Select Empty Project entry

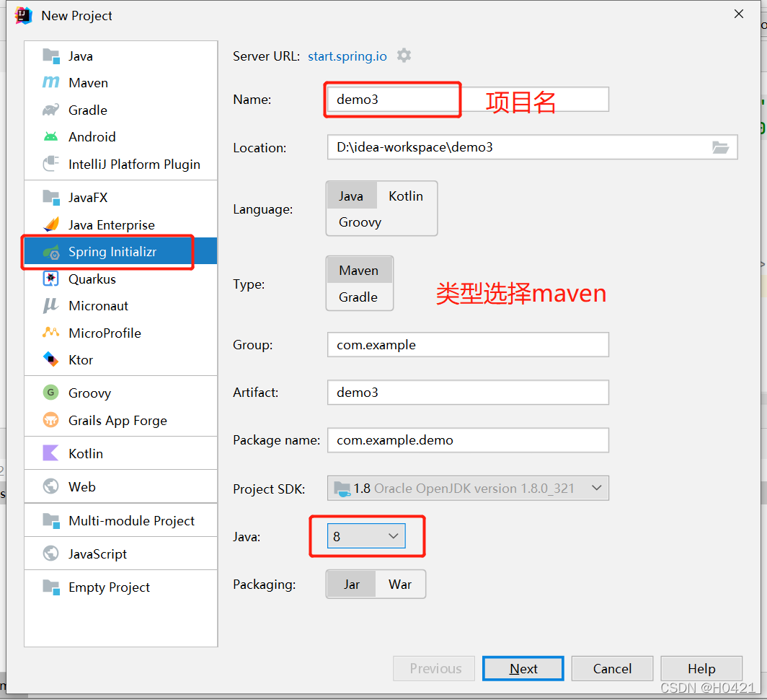pos(121,587)
